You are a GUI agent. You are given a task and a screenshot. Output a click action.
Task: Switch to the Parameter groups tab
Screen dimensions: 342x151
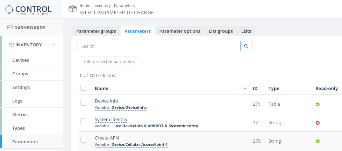(x=96, y=31)
